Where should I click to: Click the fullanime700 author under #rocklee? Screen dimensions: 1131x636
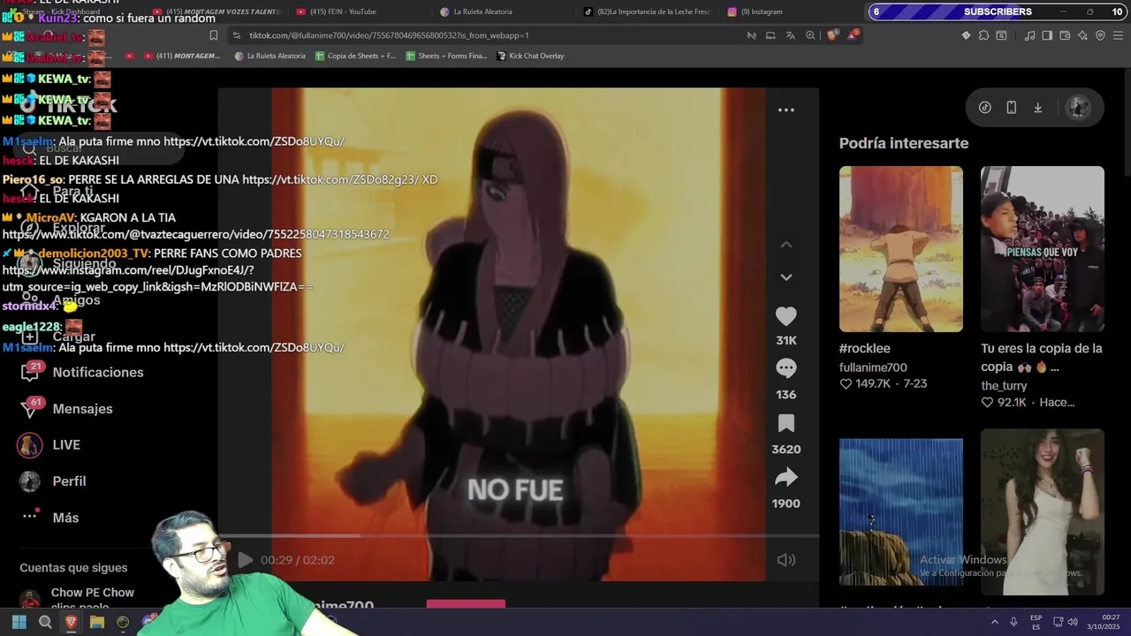point(873,367)
